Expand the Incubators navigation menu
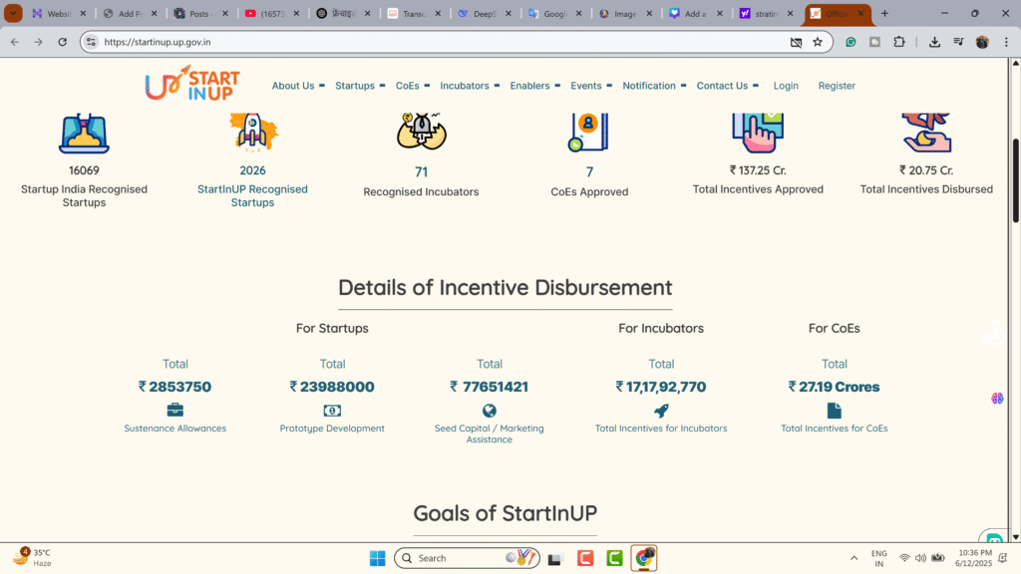Viewport: 1021px width, 574px height. [x=470, y=86]
